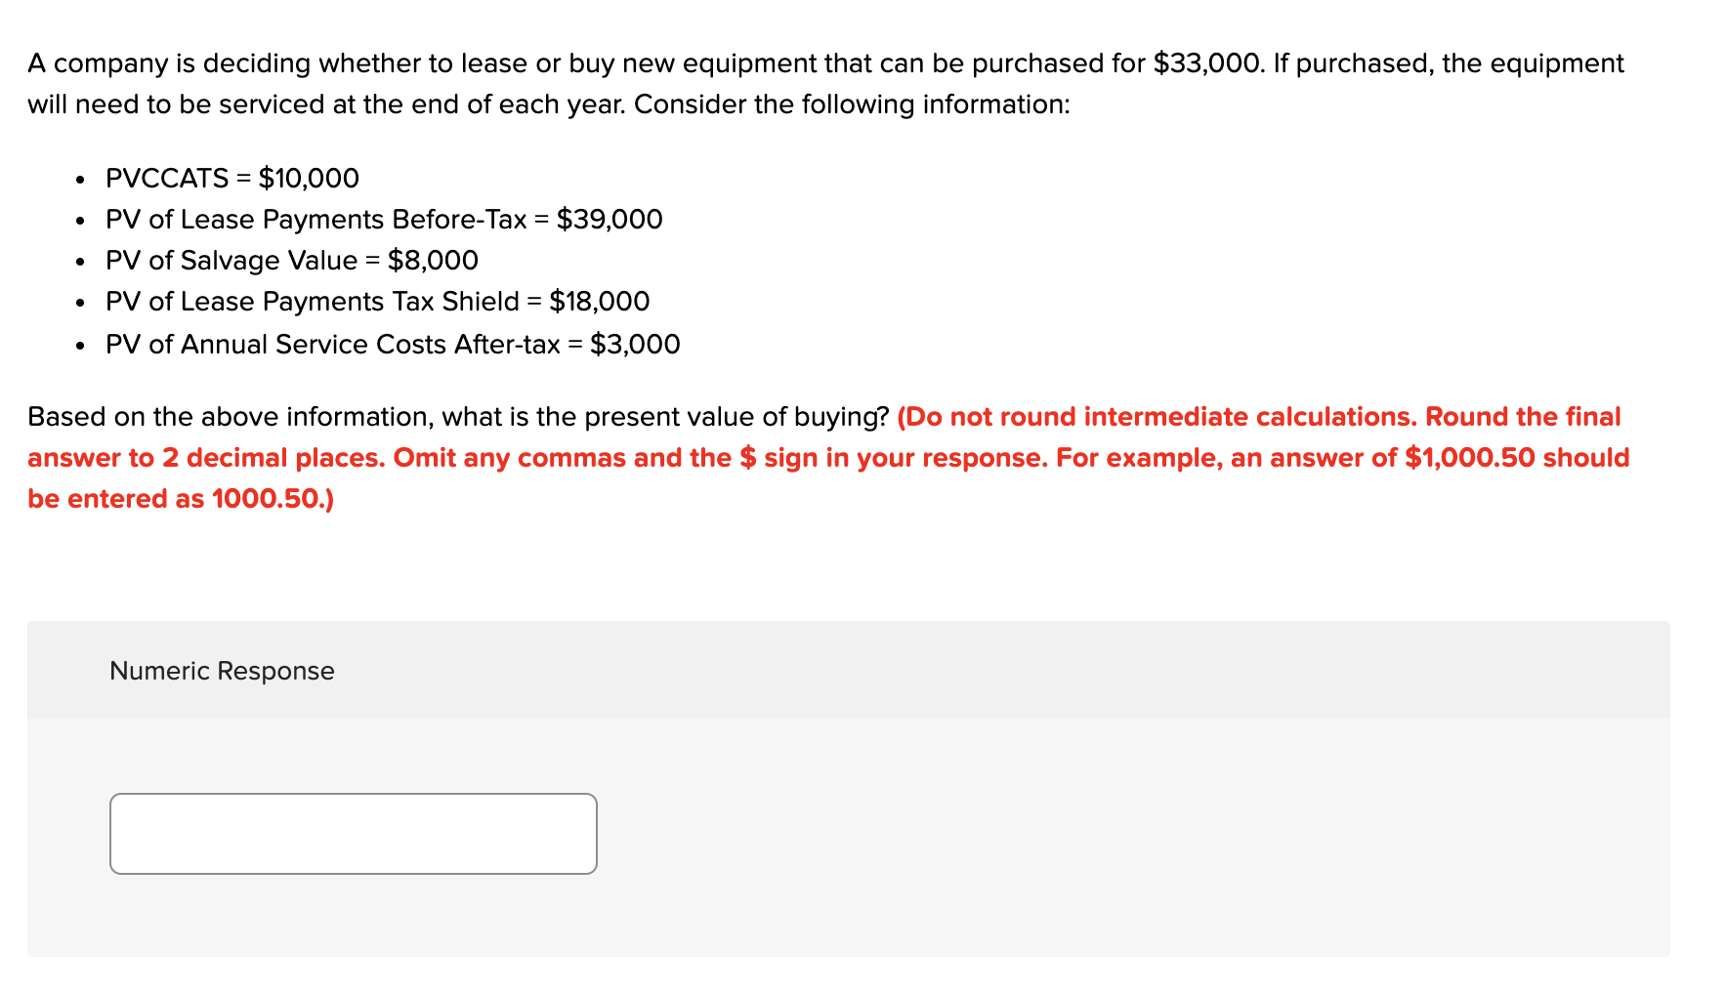Click the $39,000 value text
The height and width of the screenshot is (992, 1725).
(610, 219)
